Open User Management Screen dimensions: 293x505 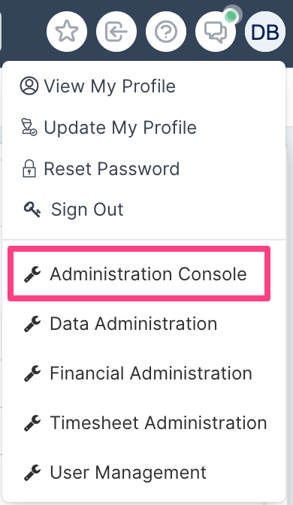pyautogui.click(x=115, y=472)
